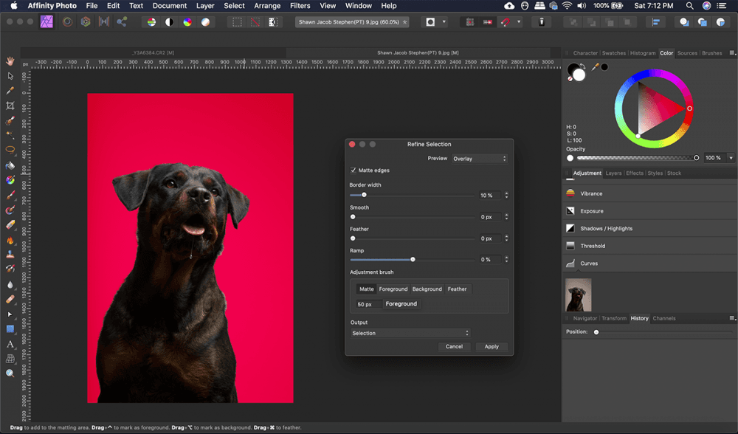Screen dimensions: 738x434
Task: Click the Apply button
Action: [492, 347]
